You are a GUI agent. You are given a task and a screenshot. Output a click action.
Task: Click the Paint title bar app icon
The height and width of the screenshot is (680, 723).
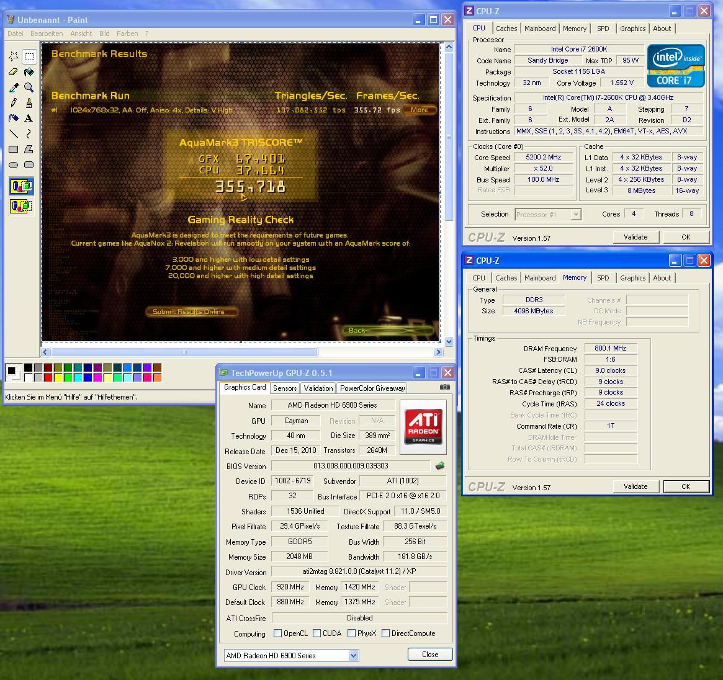tap(11, 19)
